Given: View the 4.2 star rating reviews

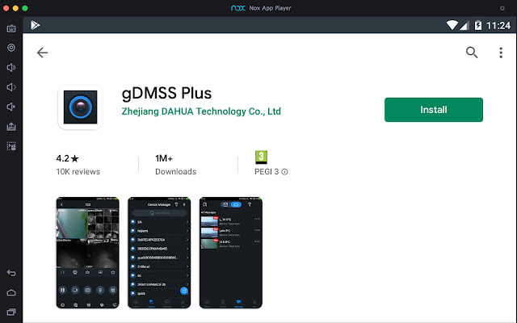Looking at the screenshot, I should tap(68, 158).
